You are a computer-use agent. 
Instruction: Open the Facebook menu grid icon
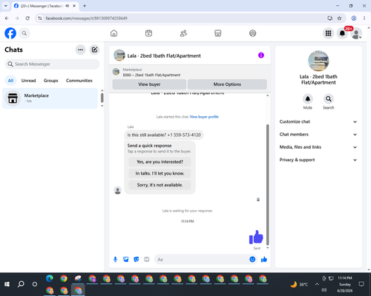(328, 33)
